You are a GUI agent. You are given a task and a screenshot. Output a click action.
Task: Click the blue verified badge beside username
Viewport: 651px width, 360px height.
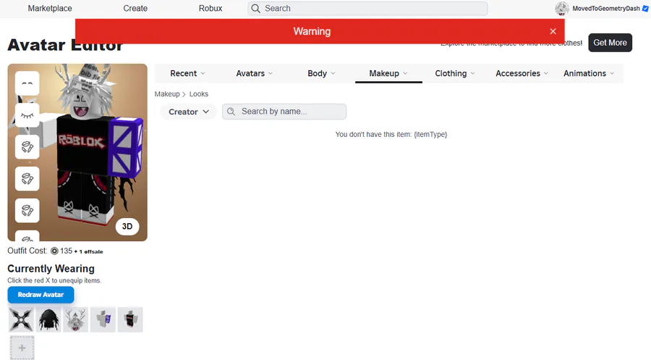(646, 8)
